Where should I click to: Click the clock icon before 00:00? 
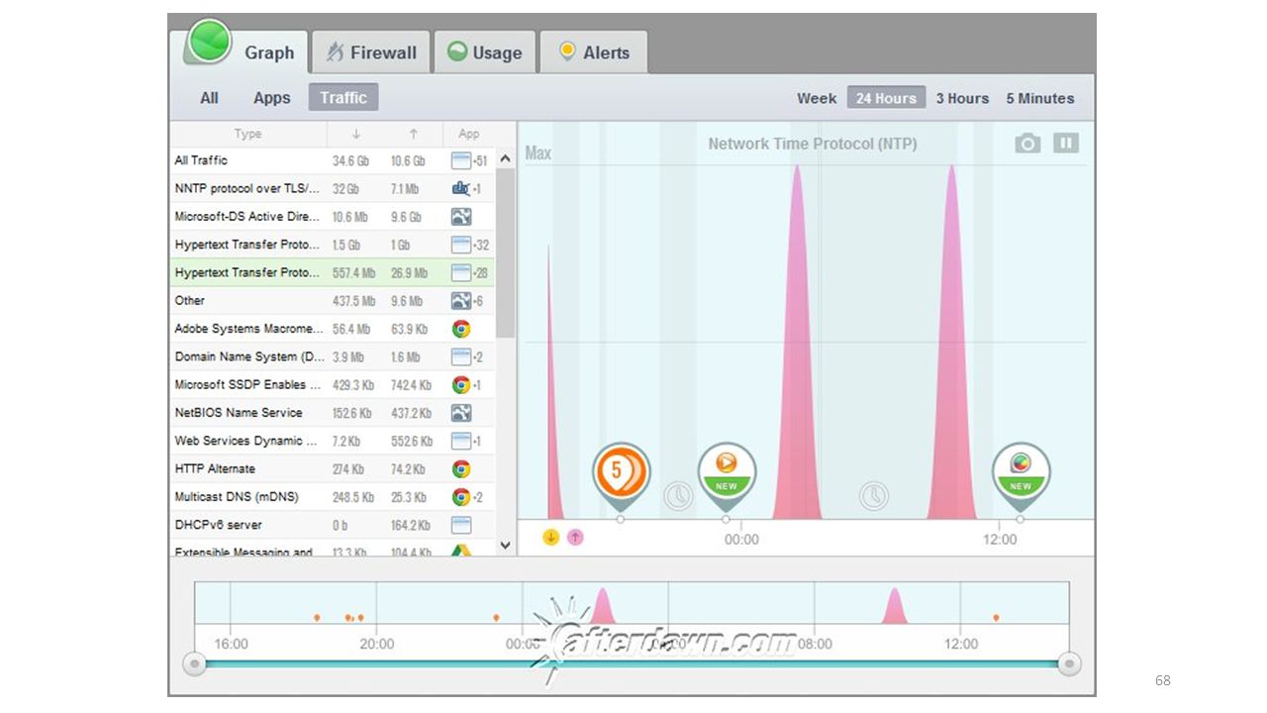(678, 495)
